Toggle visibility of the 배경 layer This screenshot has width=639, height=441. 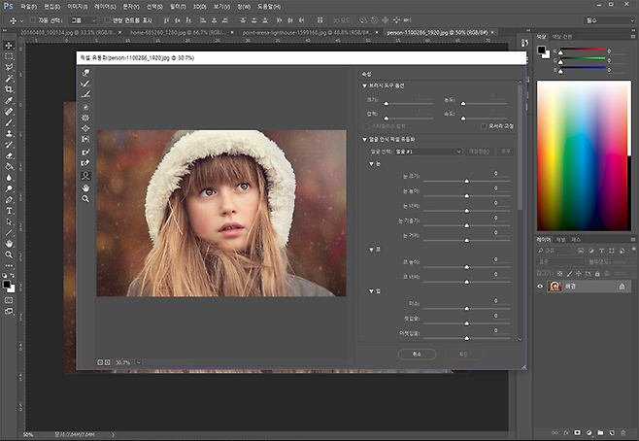tap(541, 287)
